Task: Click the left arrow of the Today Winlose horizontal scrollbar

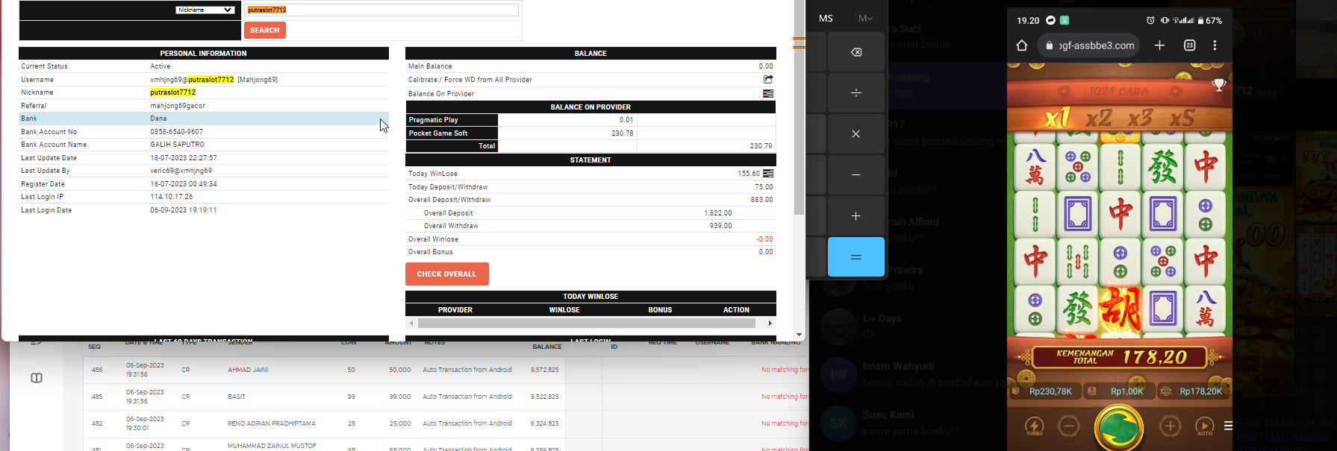Action: point(411,324)
